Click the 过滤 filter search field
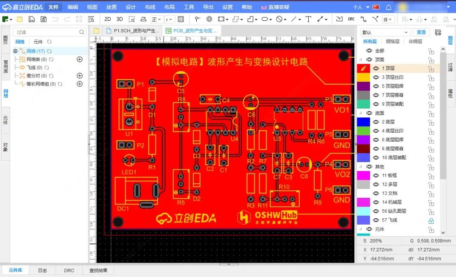This screenshot has height=277, width=456. click(46, 32)
